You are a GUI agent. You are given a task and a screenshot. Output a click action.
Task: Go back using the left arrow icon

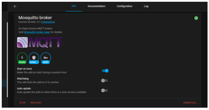coord(15,6)
